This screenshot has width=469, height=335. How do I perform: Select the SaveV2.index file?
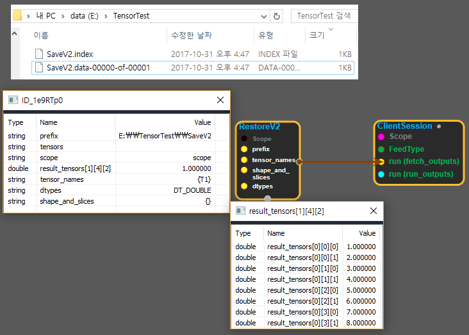coord(70,54)
